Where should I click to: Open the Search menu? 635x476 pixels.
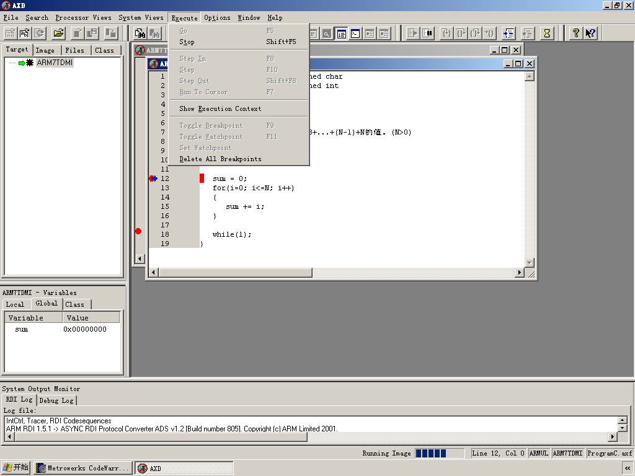37,18
